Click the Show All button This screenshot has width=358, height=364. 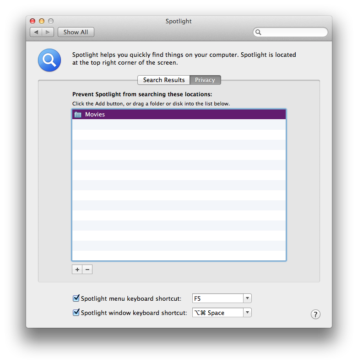76,32
